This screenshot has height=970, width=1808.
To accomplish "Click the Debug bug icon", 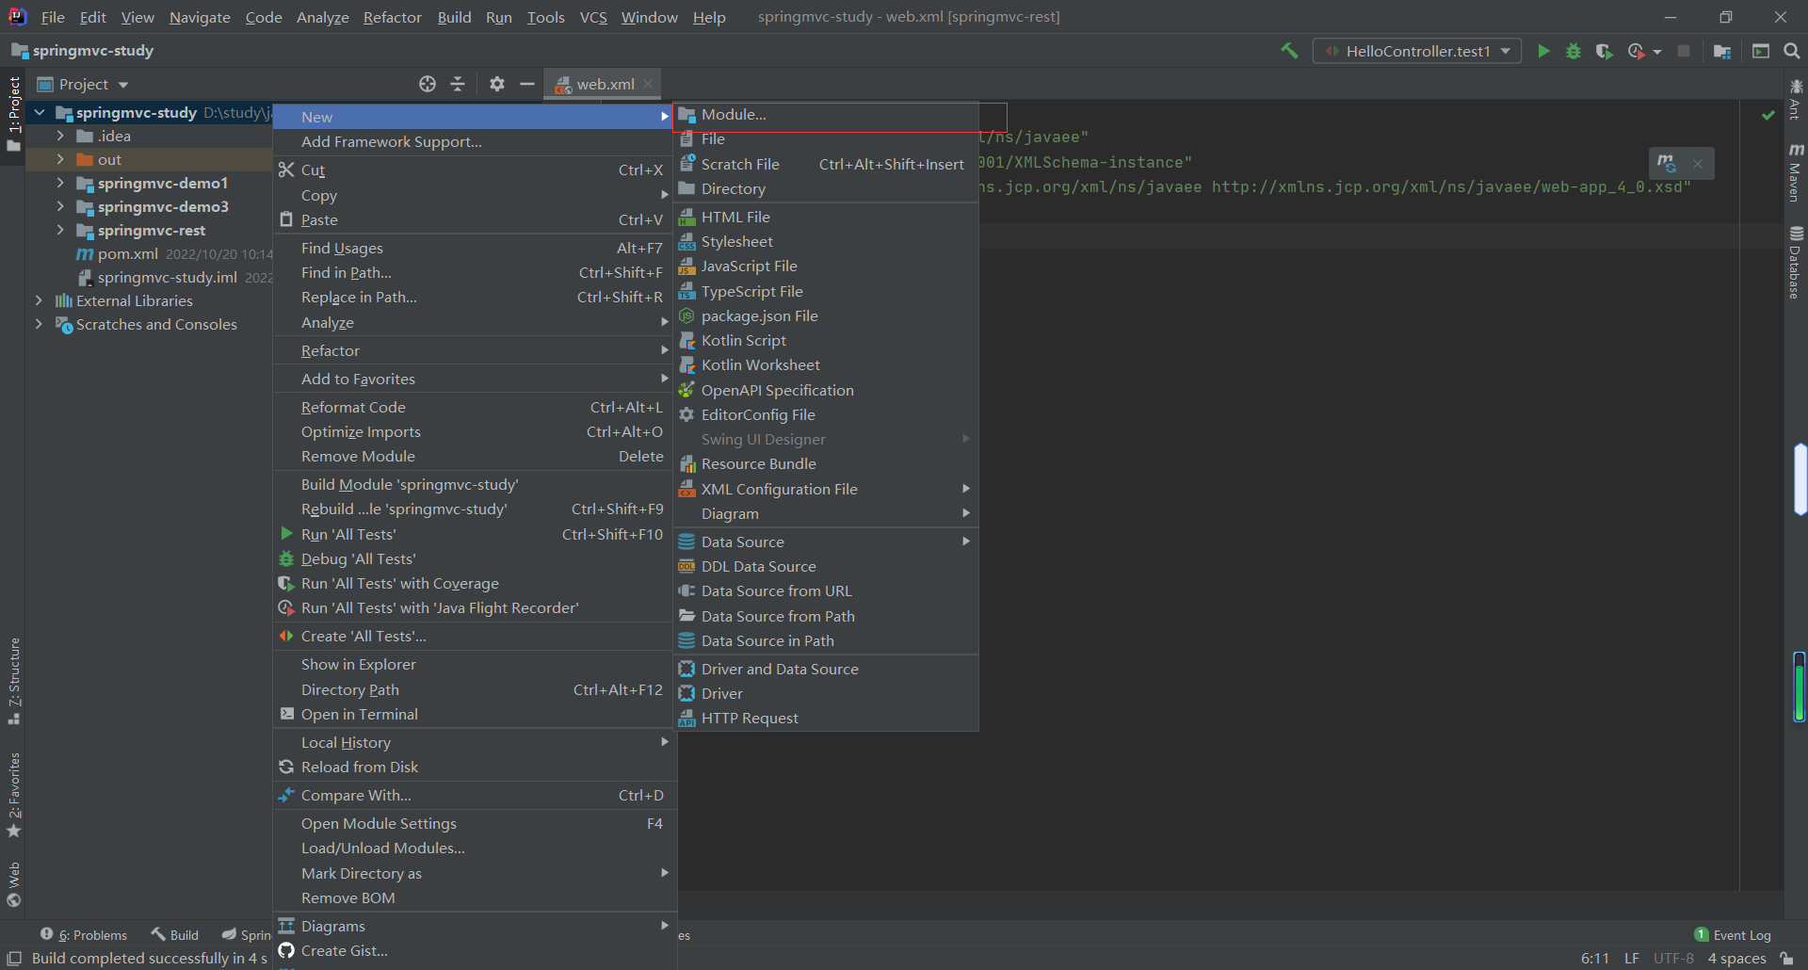I will tap(1574, 51).
